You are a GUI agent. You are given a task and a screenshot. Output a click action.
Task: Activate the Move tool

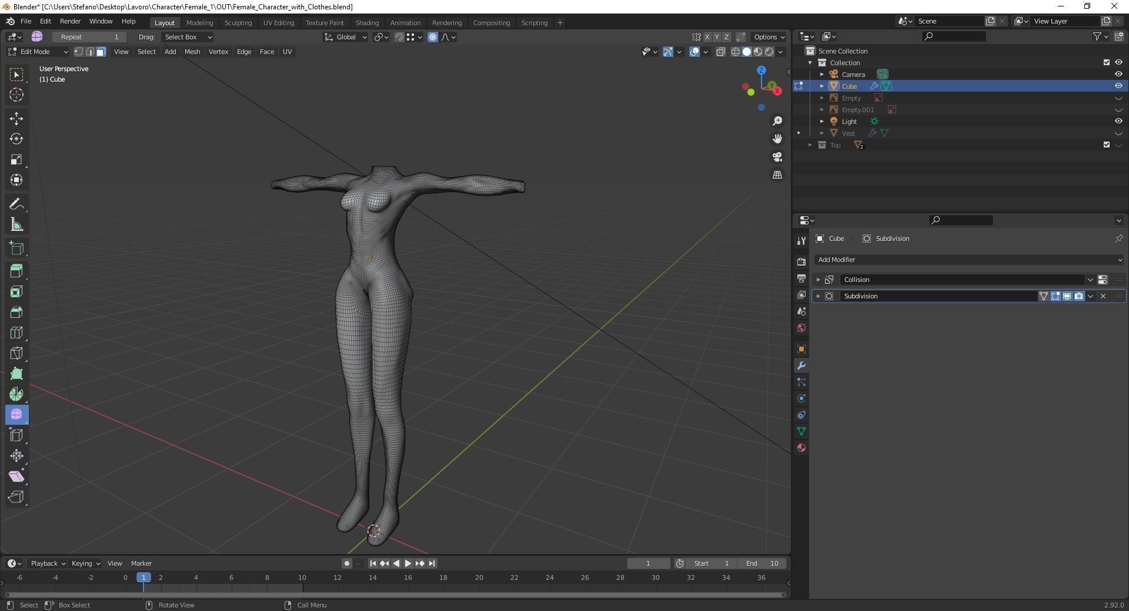[16, 118]
